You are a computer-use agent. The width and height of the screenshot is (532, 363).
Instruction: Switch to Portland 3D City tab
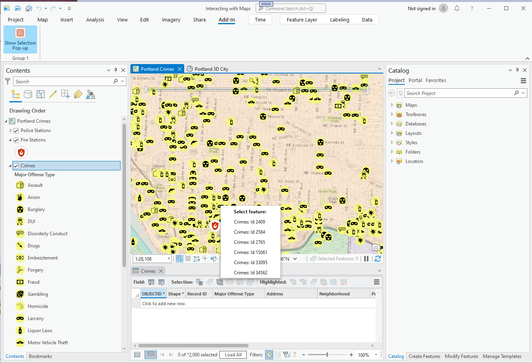point(211,69)
